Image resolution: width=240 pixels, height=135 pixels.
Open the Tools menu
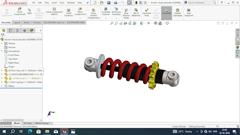[62, 2]
